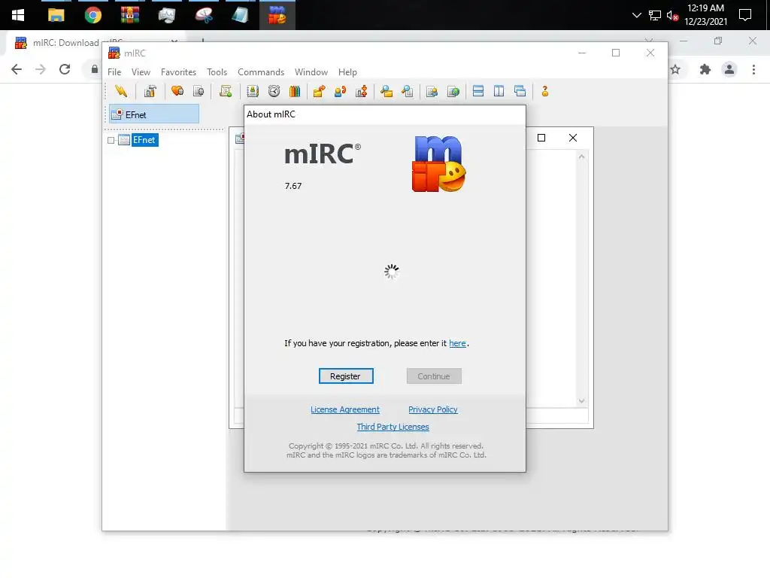Click the Notify List icon
The width and height of the screenshot is (770, 578).
[x=432, y=91]
